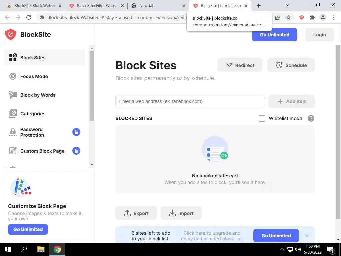Click the Import button
The height and width of the screenshot is (256, 341).
pos(181,213)
